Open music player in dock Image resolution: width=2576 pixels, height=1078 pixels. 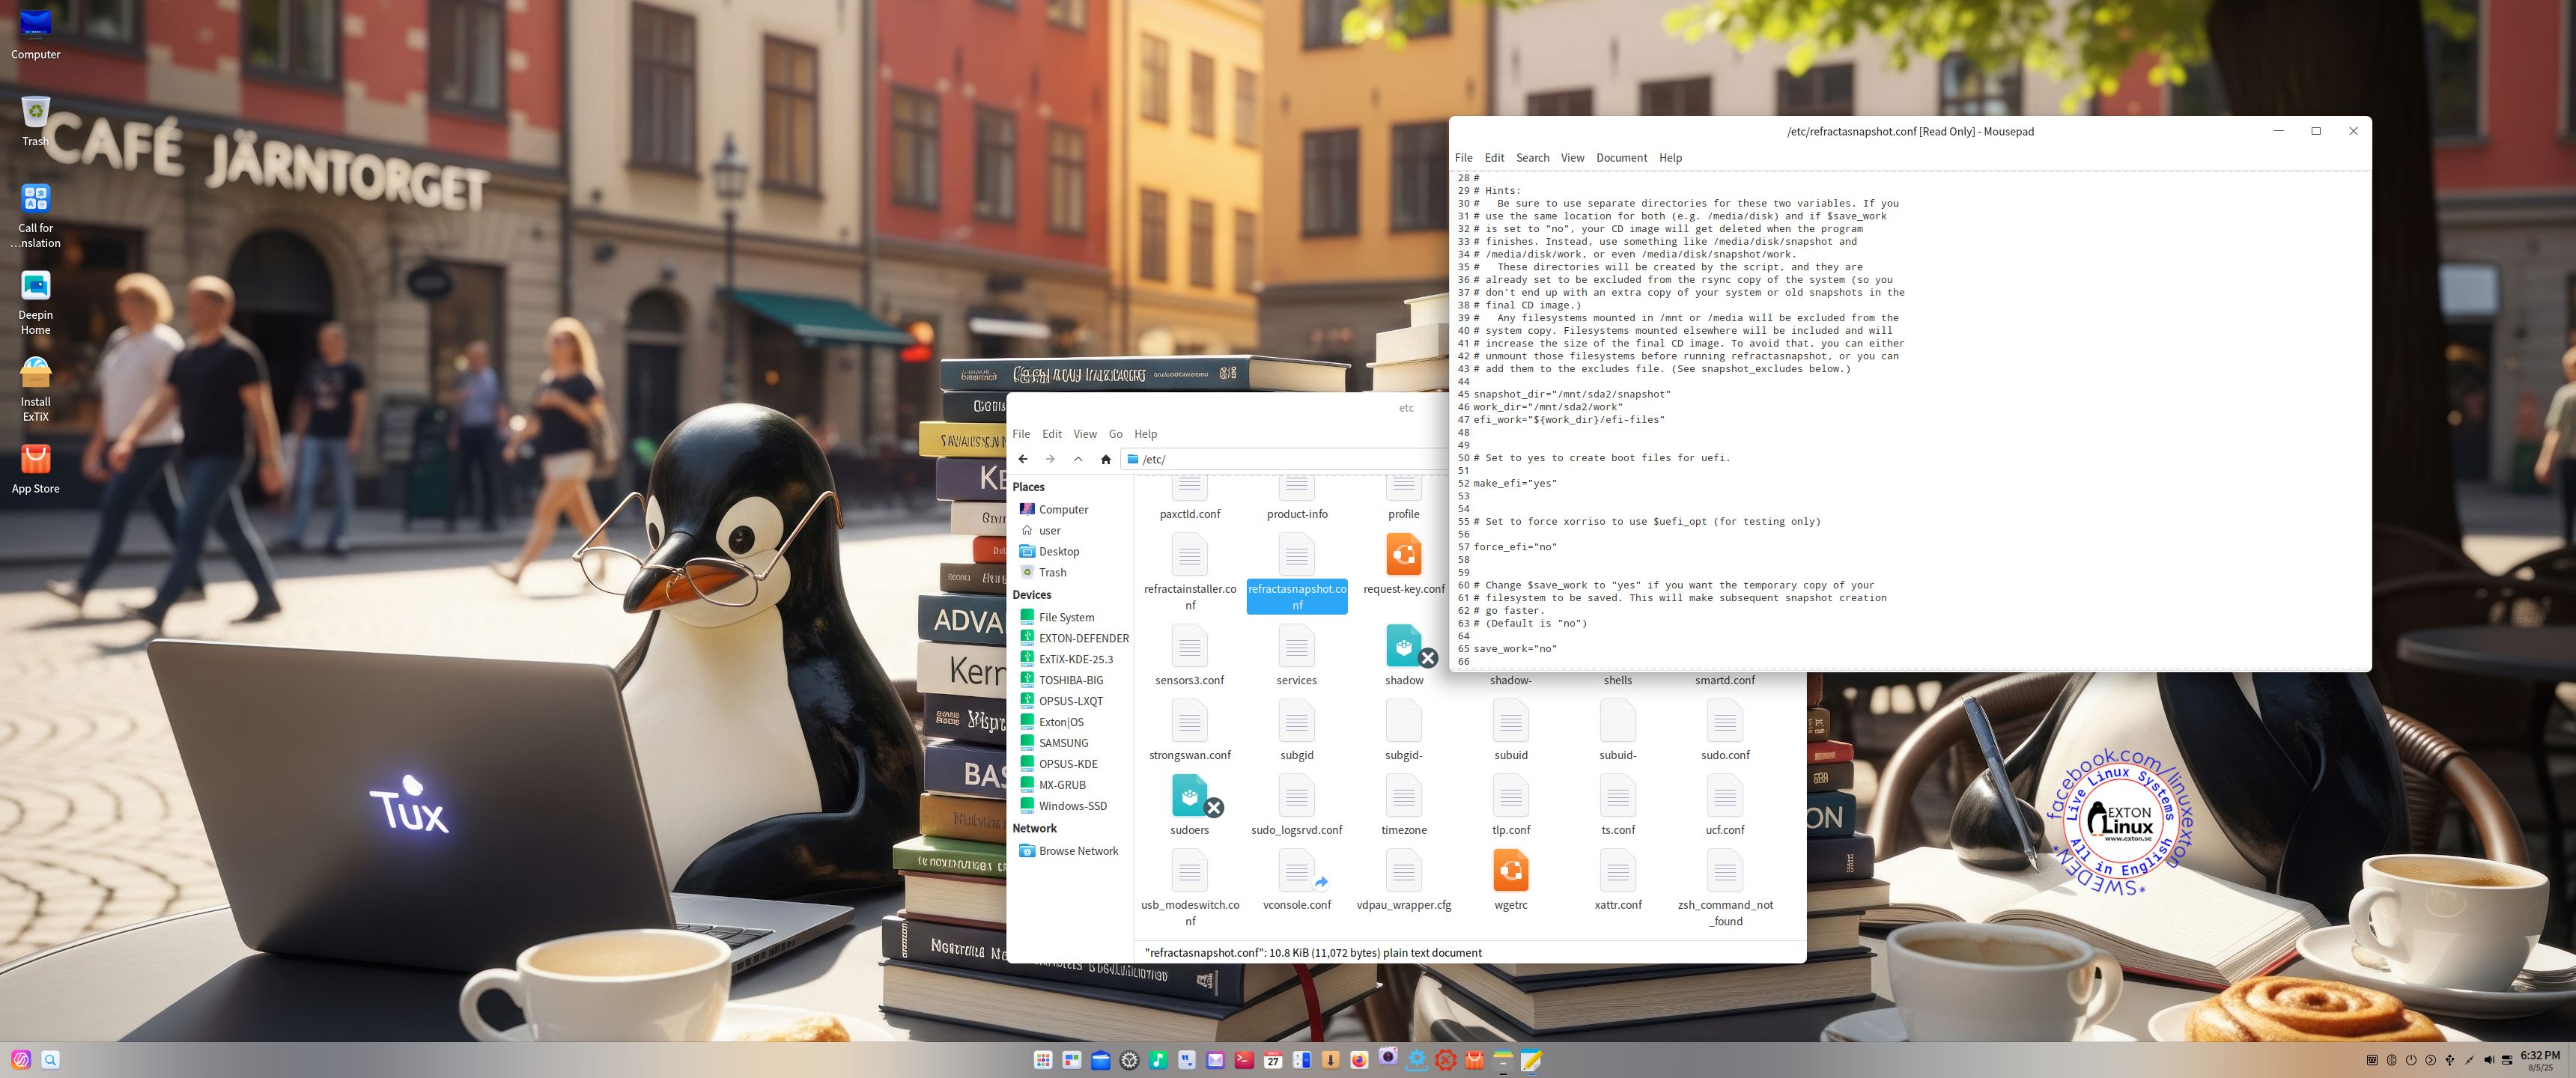click(x=1158, y=1060)
